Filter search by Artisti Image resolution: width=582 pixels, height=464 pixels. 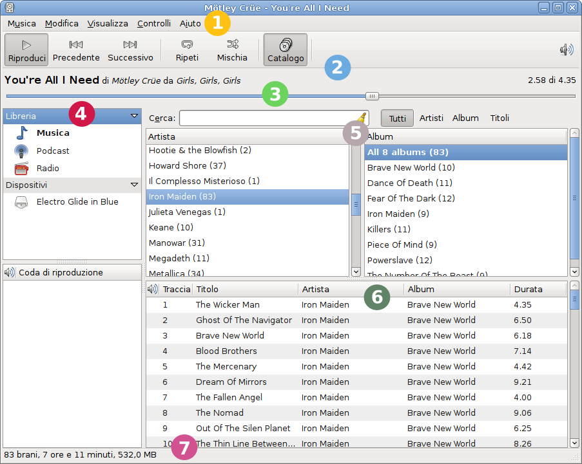click(431, 118)
